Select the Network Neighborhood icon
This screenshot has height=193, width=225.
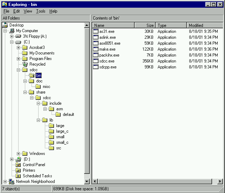pos(12,181)
